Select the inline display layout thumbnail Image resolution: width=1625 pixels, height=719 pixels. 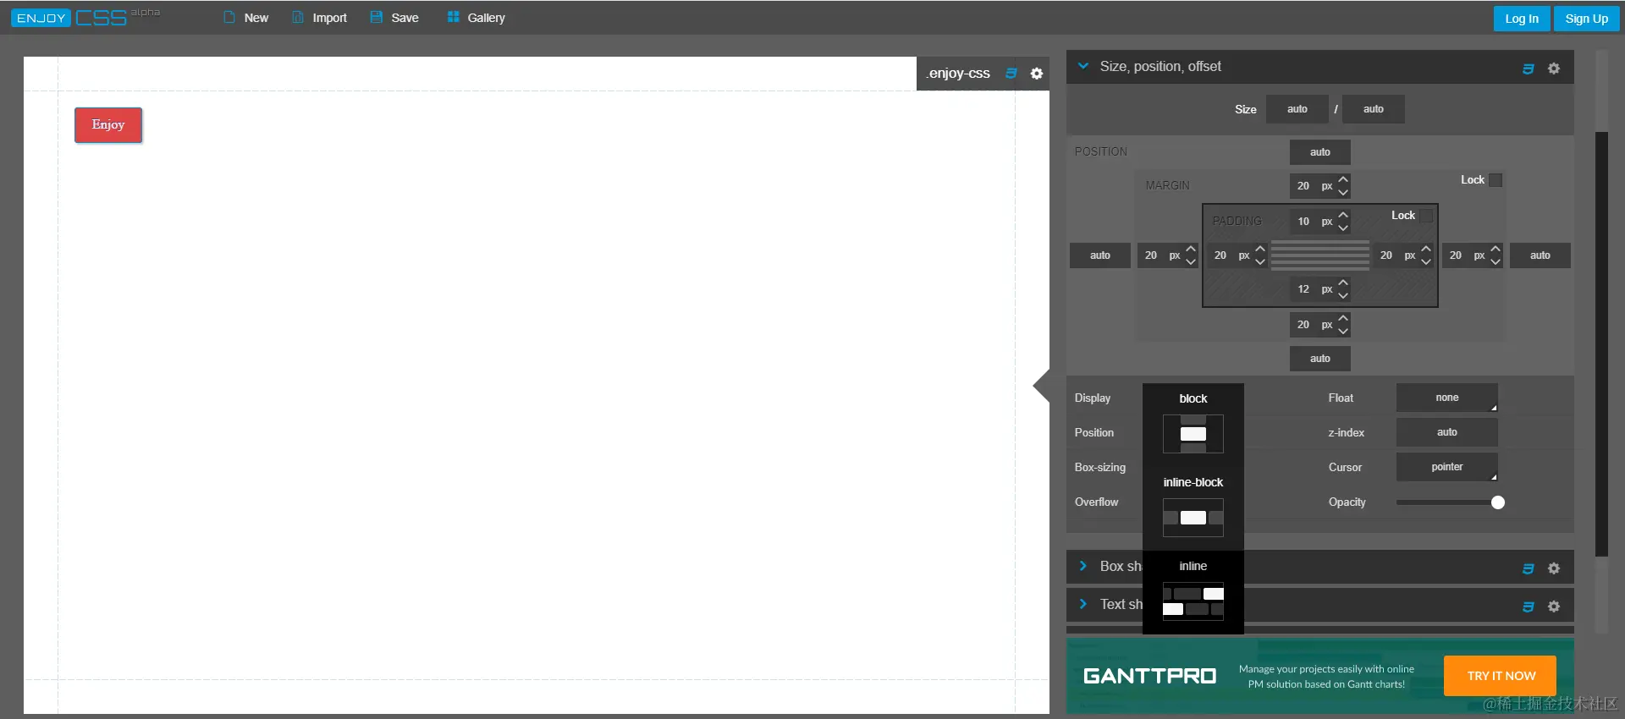tap(1193, 601)
